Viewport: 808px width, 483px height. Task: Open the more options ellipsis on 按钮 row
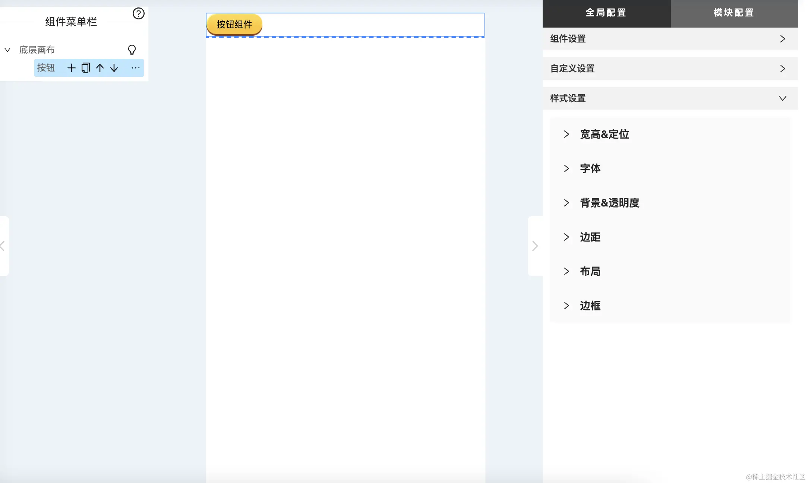pos(135,68)
